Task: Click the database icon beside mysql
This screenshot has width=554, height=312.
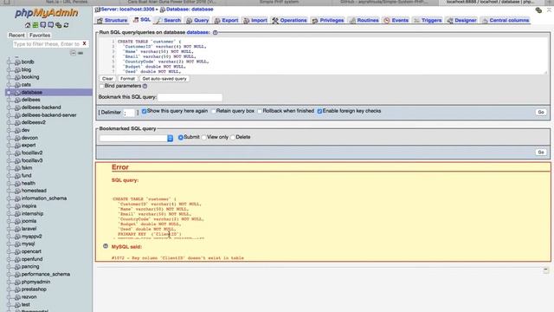Action: [x=17, y=244]
